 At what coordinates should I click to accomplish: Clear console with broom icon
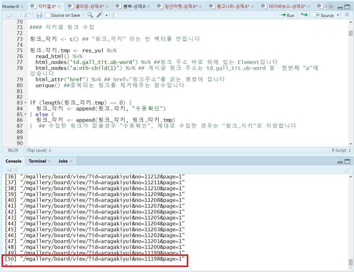tap(347, 170)
